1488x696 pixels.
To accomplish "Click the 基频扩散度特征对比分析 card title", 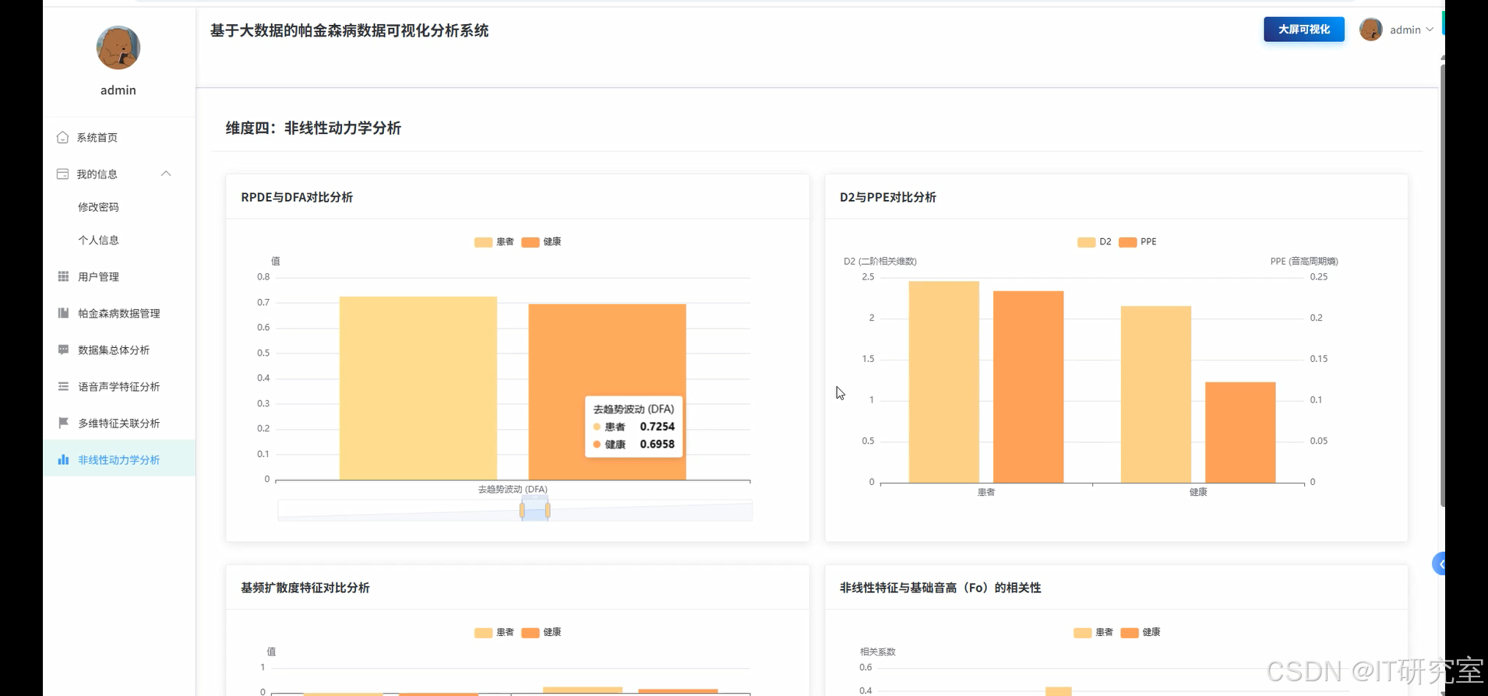I will coord(305,588).
